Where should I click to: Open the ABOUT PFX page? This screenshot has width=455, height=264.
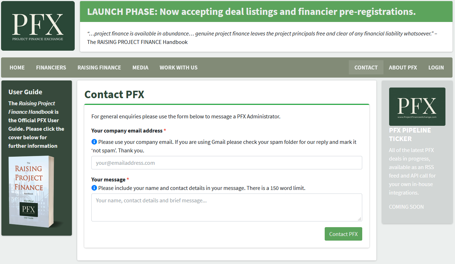pyautogui.click(x=403, y=67)
